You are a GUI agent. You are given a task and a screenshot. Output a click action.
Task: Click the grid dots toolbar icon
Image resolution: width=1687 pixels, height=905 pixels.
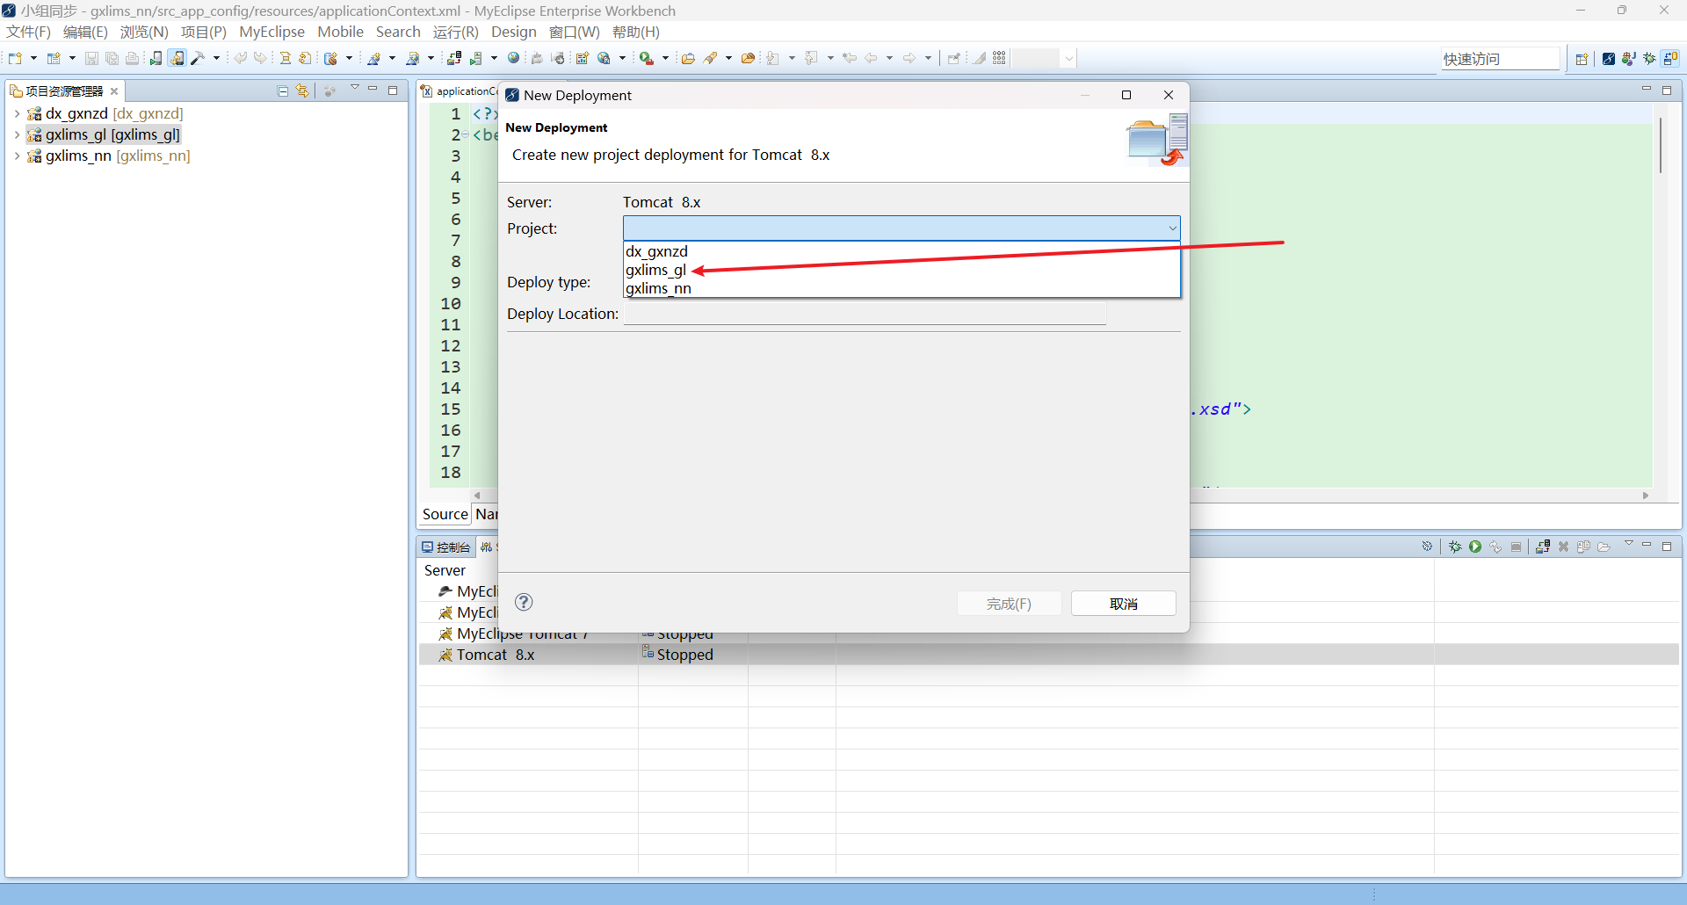coord(999,58)
